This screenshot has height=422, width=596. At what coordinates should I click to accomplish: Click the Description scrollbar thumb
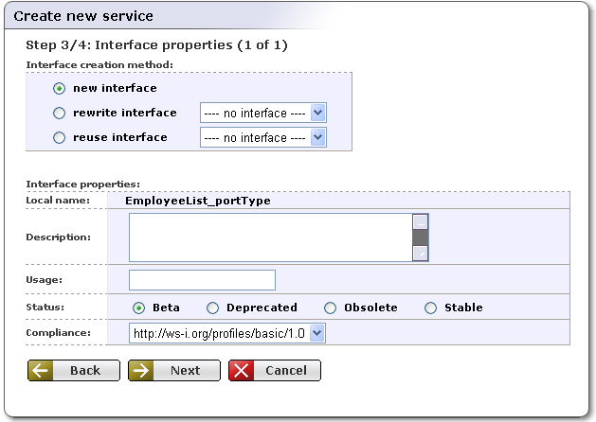(421, 237)
